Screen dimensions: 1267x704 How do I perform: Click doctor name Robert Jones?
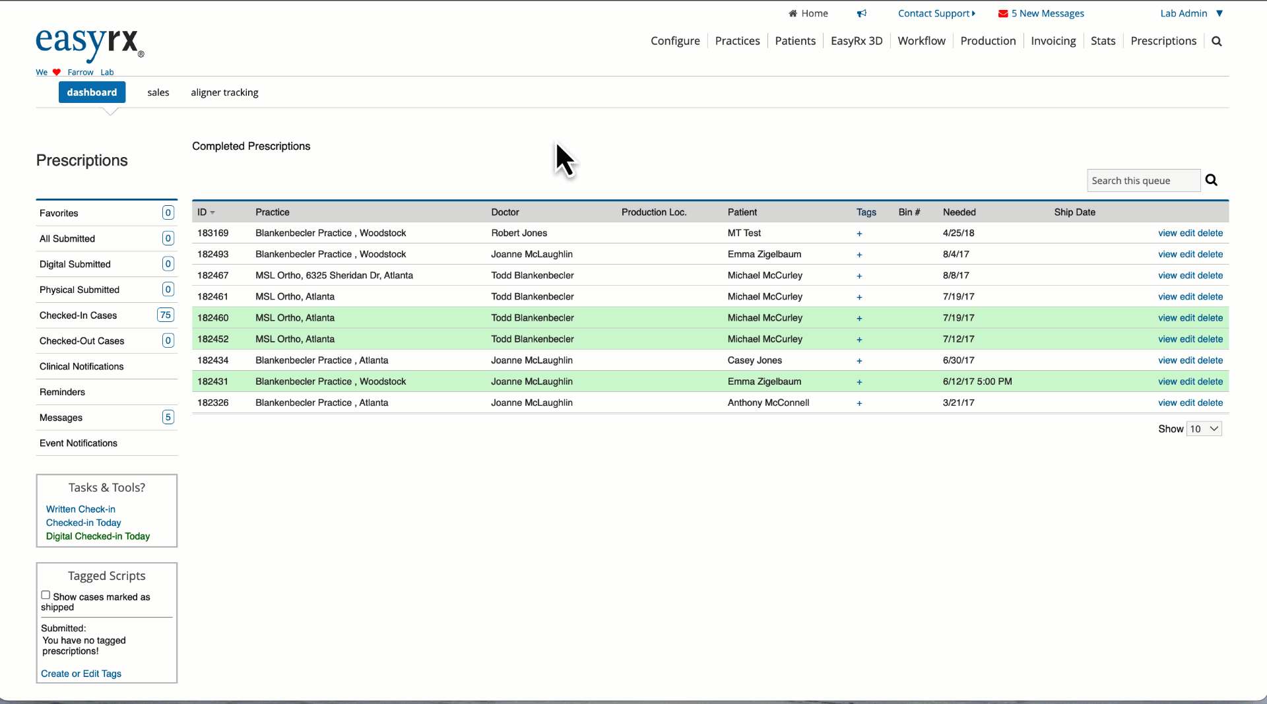[519, 233]
